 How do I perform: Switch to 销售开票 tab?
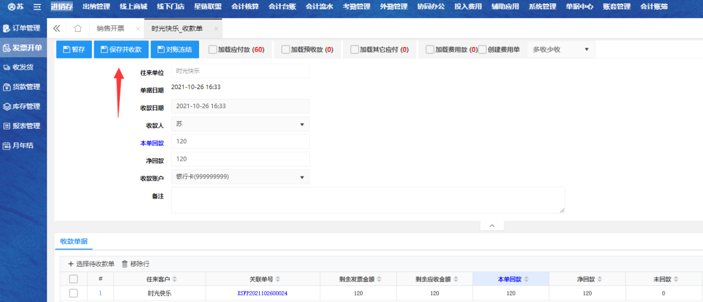point(110,28)
